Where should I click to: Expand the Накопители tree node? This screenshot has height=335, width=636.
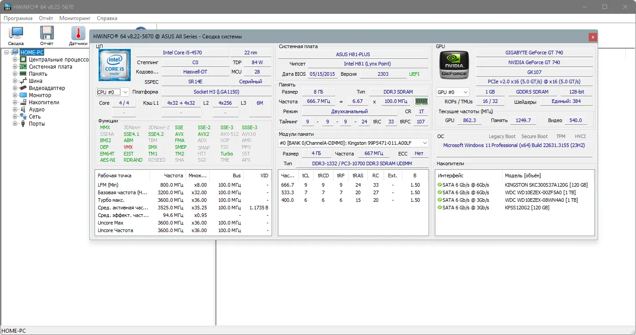(15, 102)
